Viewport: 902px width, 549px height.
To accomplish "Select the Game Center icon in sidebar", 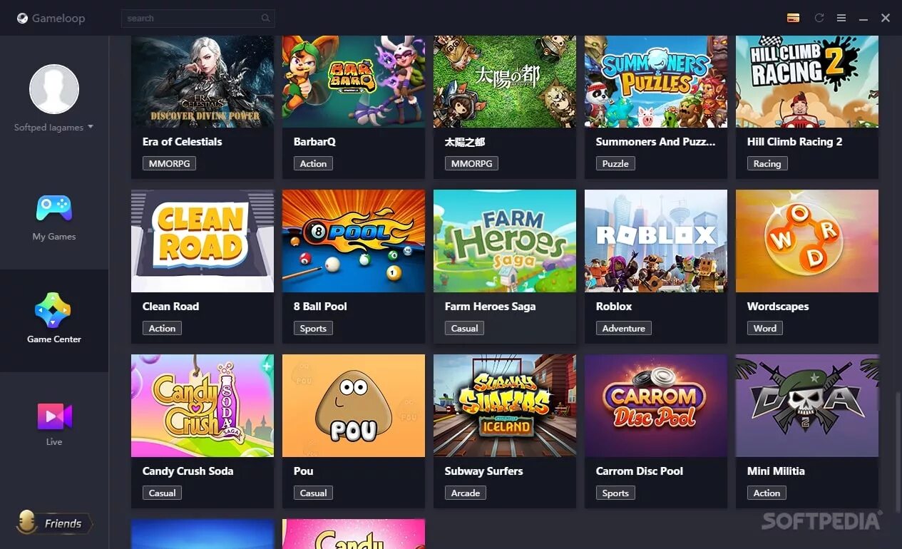I will coord(53,310).
